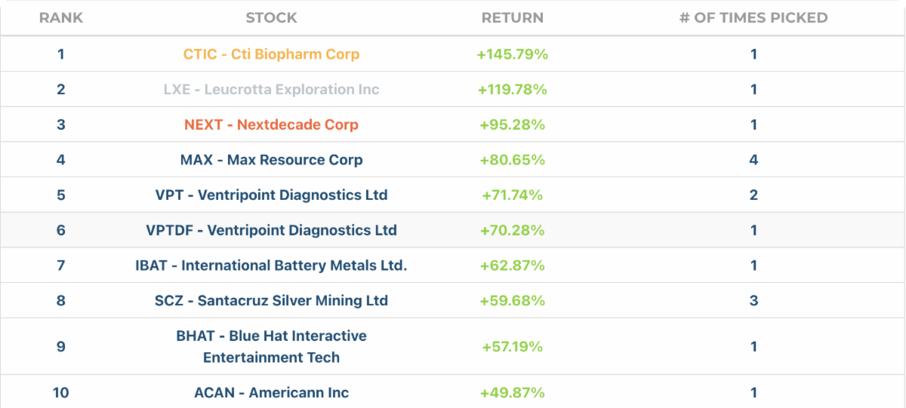906x408 pixels.
Task: Sort by the RANK column header
Action: (x=61, y=17)
